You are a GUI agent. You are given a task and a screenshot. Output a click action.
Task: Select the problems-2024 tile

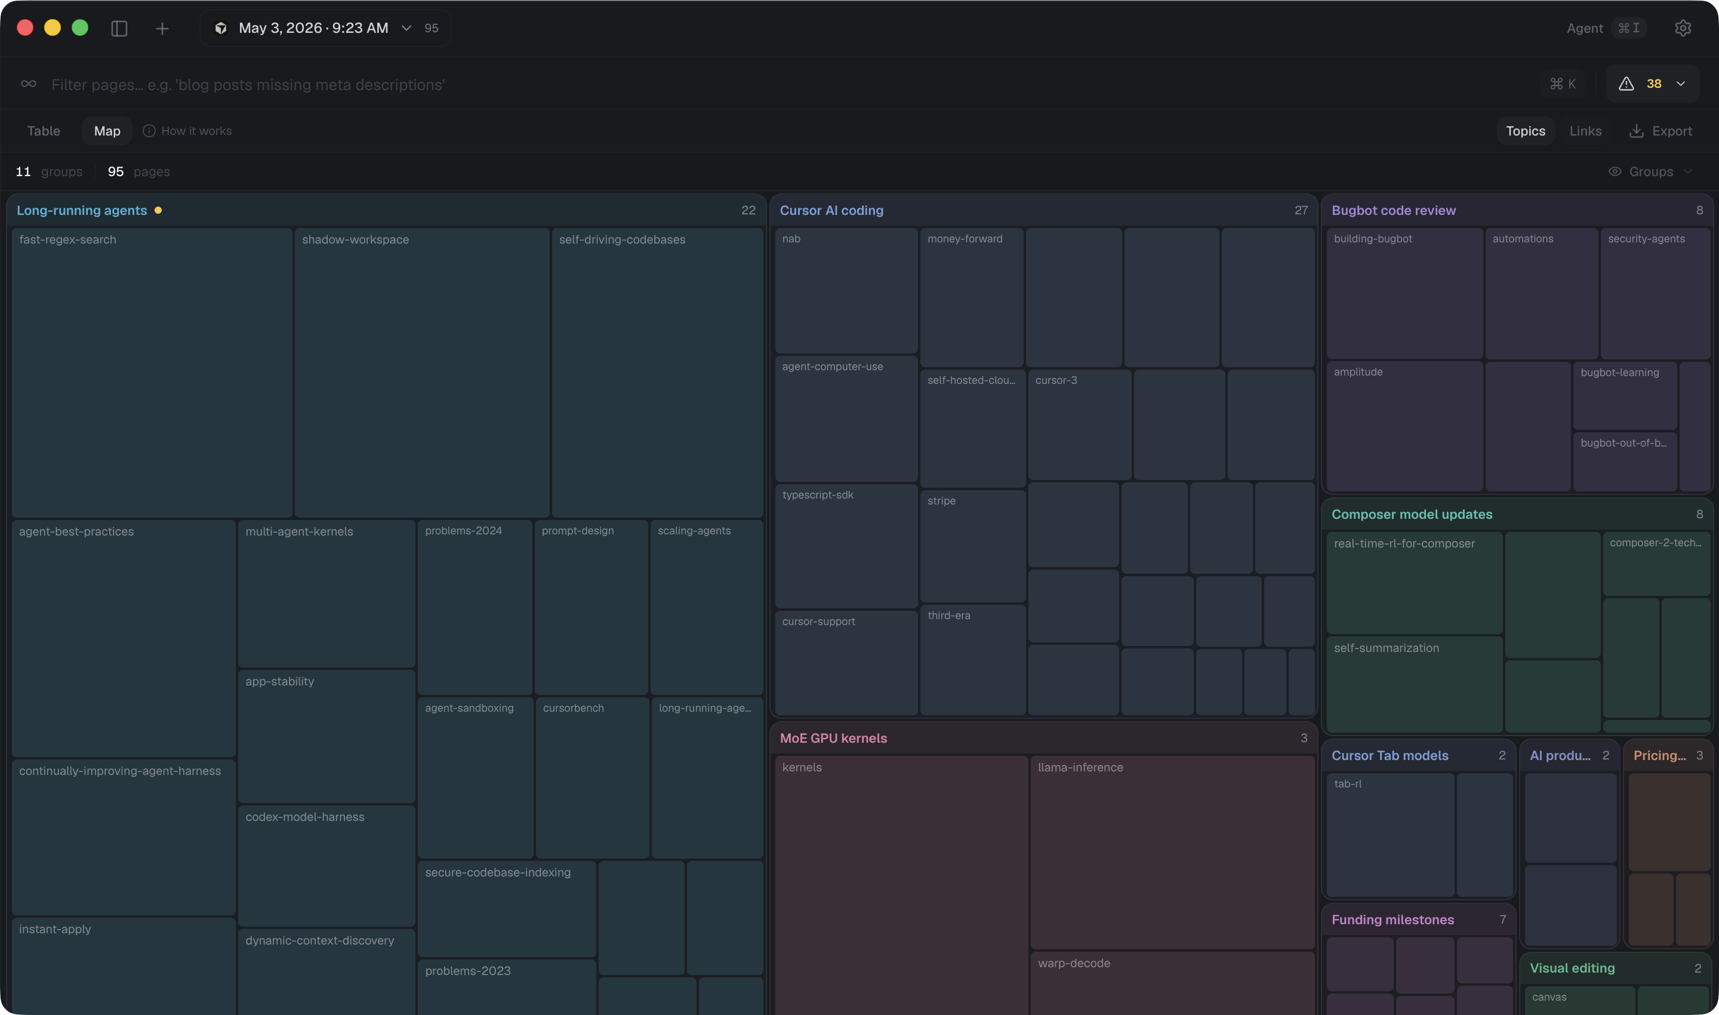click(475, 607)
